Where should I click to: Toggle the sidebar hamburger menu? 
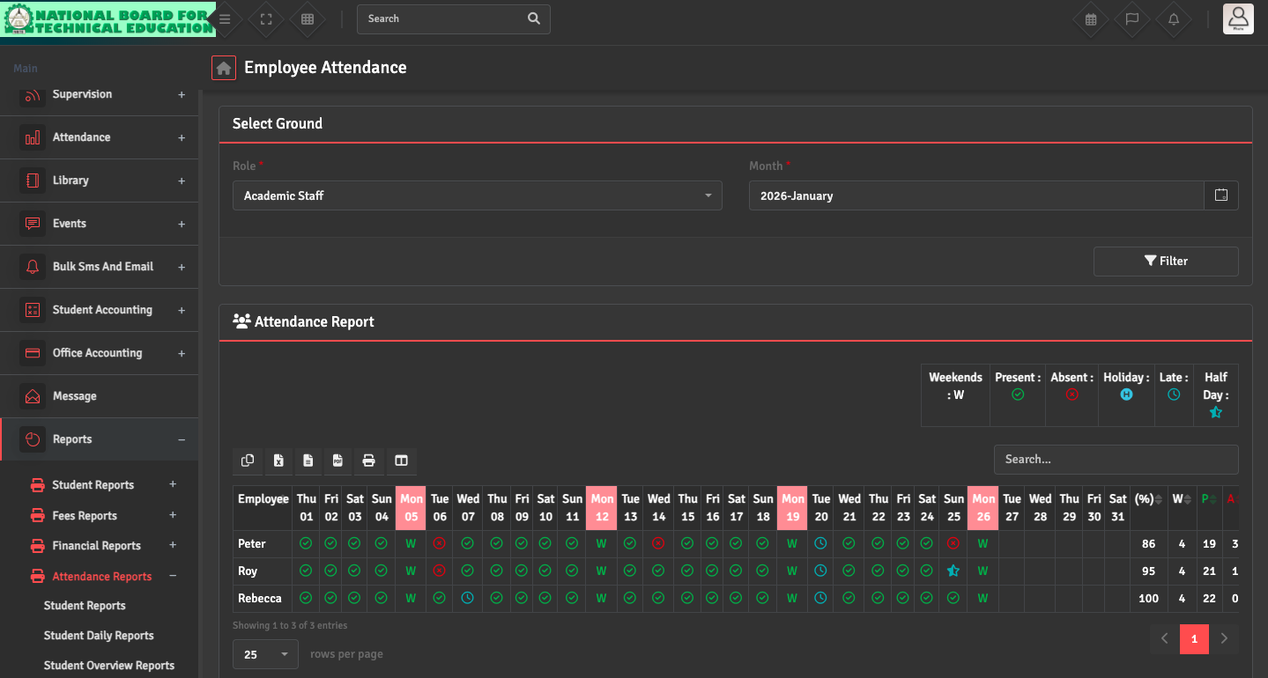pyautogui.click(x=226, y=18)
